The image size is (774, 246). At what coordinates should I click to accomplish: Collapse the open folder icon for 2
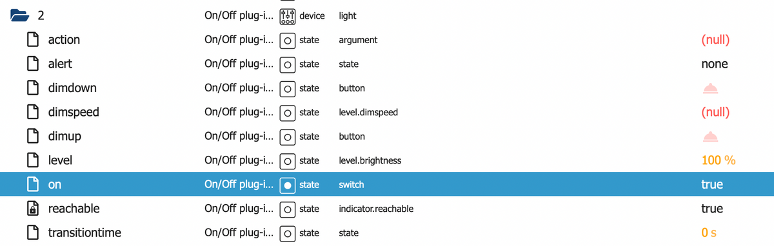[20, 16]
